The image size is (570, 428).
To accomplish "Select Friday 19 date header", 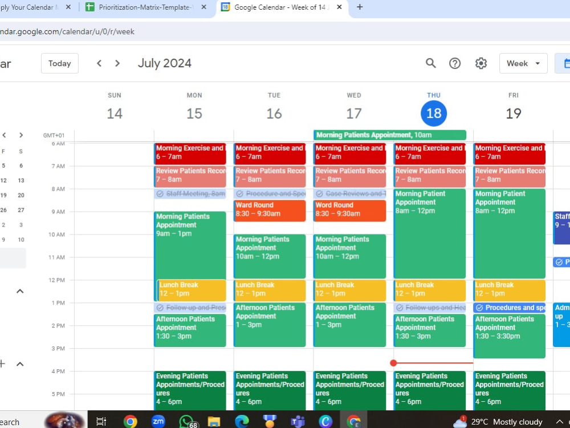I will click(514, 114).
